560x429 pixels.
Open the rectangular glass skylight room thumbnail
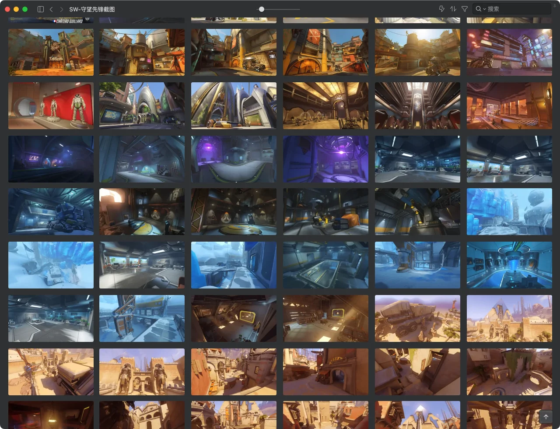(x=325, y=265)
